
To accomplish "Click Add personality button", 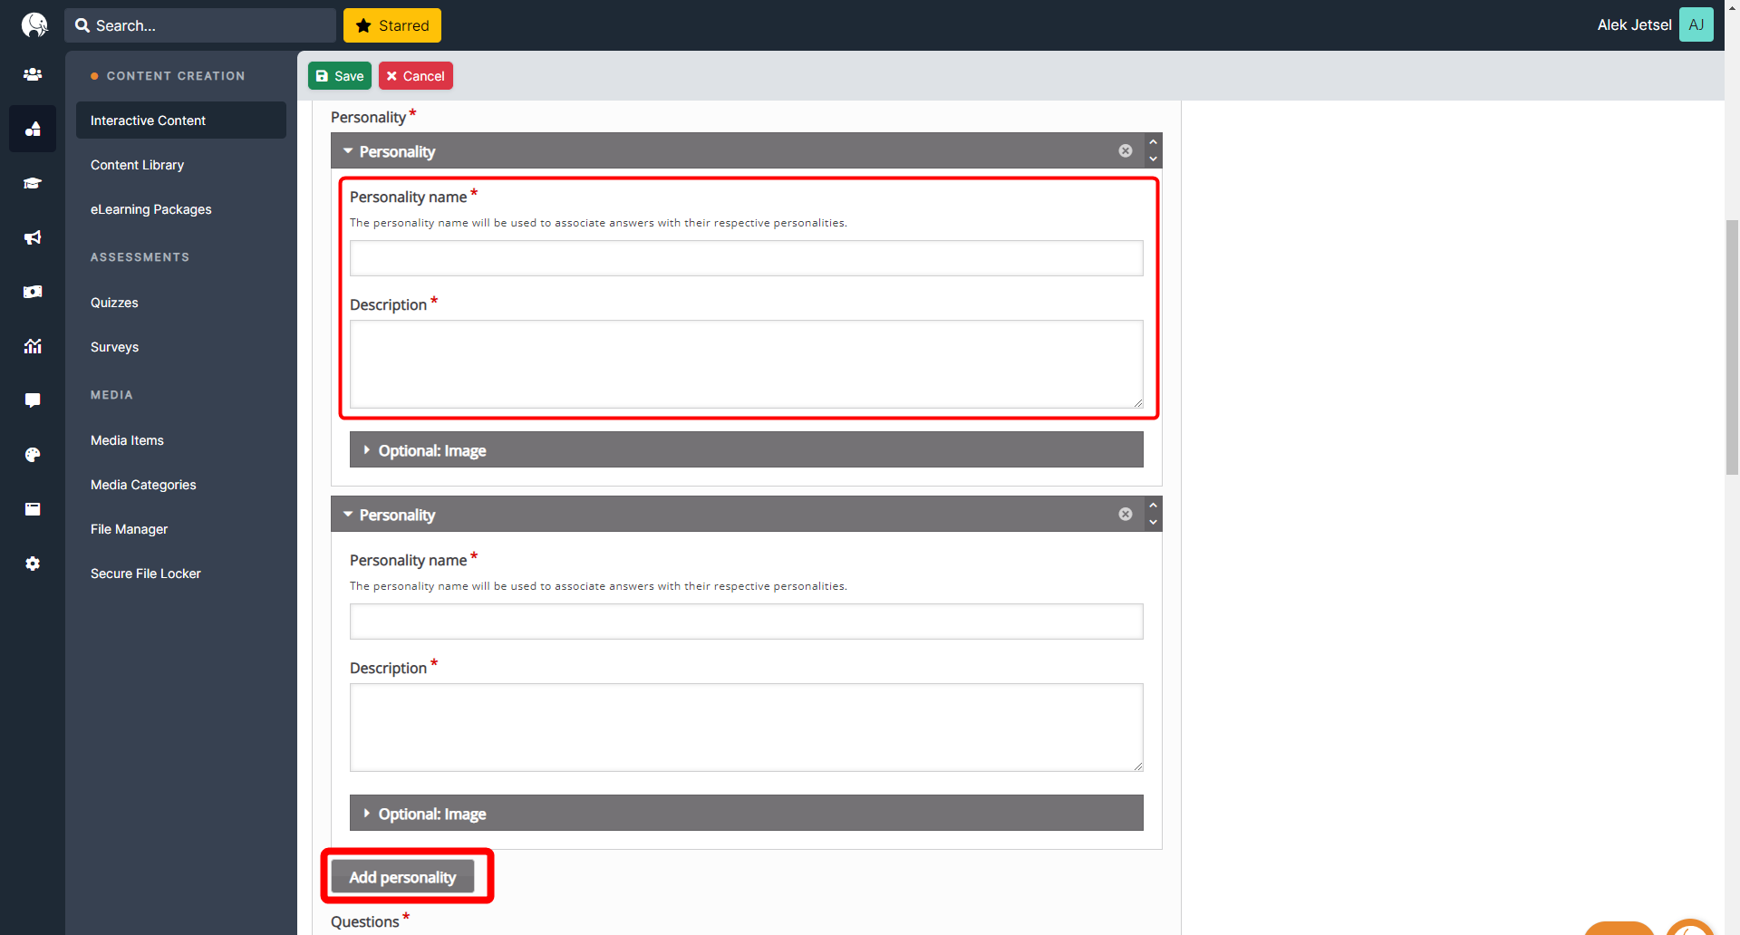I will tap(402, 877).
